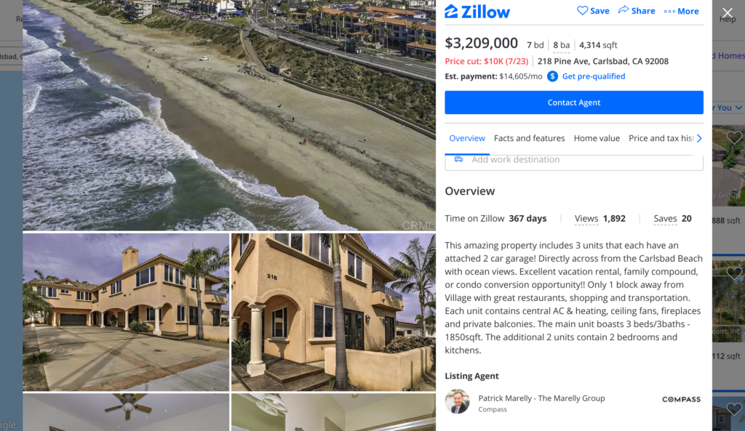Click the Contact Agent button
The width and height of the screenshot is (745, 431).
(574, 102)
